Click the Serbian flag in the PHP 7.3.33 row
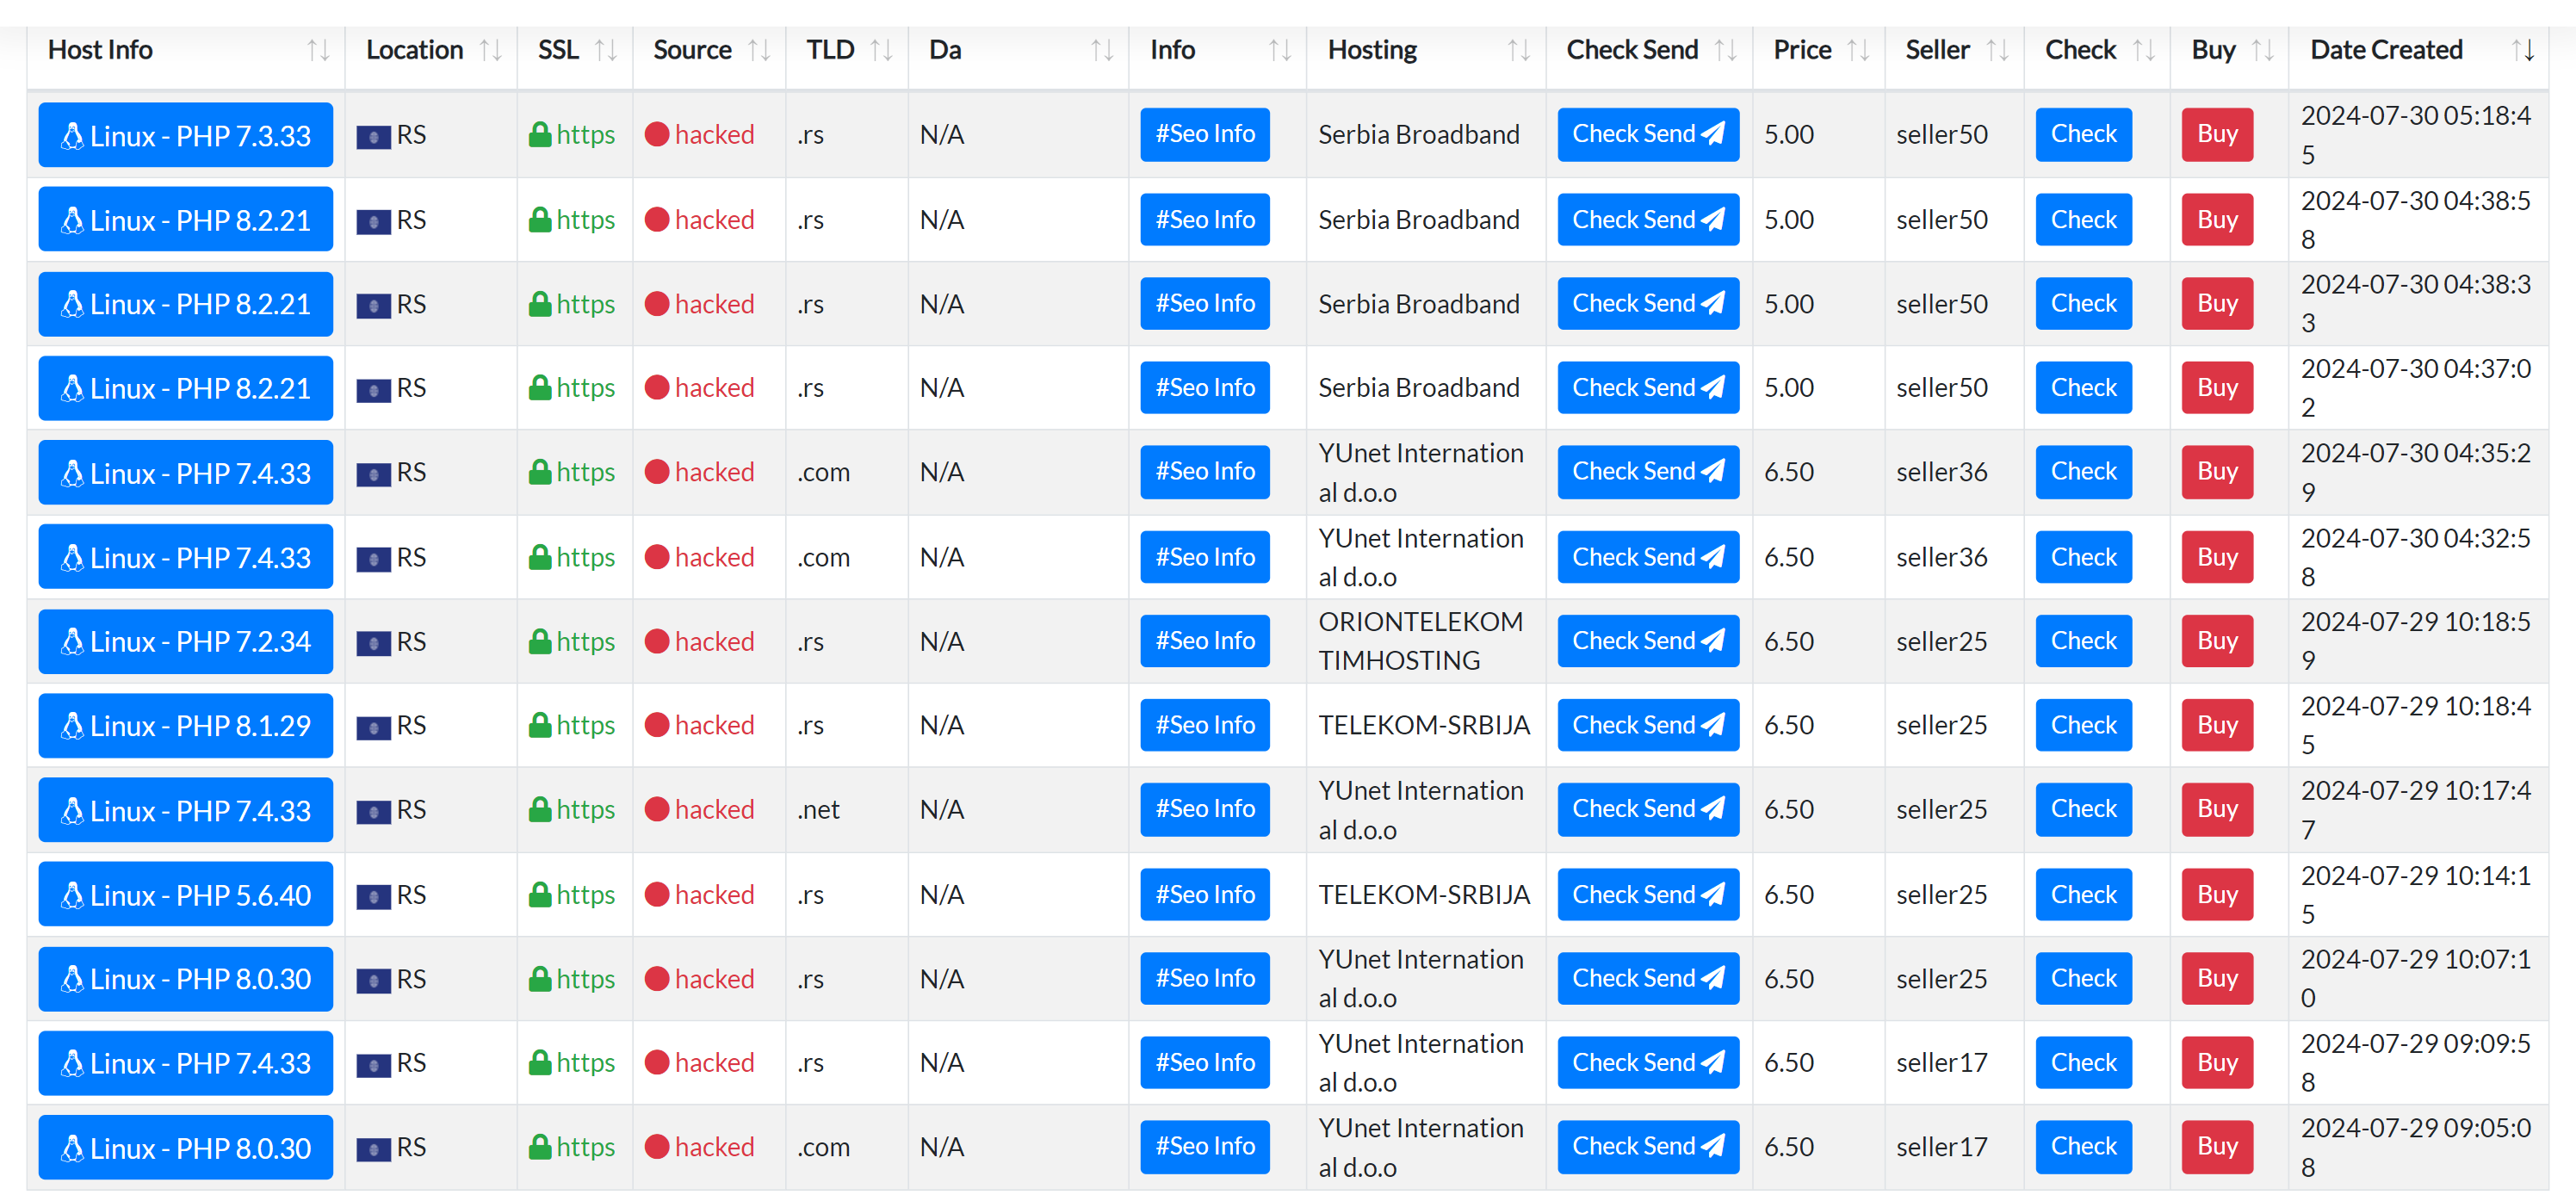Image resolution: width=2576 pixels, height=1201 pixels. [x=373, y=136]
